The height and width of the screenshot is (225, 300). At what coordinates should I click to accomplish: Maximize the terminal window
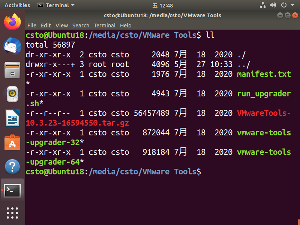(288, 15)
